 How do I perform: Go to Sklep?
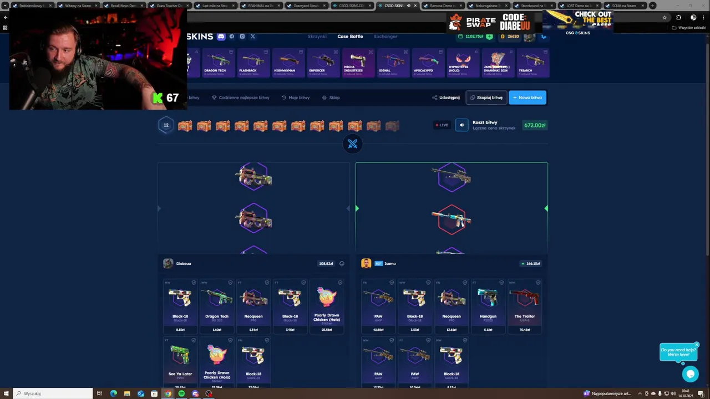tap(331, 98)
